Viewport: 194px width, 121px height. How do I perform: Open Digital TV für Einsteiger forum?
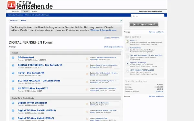[x=32, y=103]
